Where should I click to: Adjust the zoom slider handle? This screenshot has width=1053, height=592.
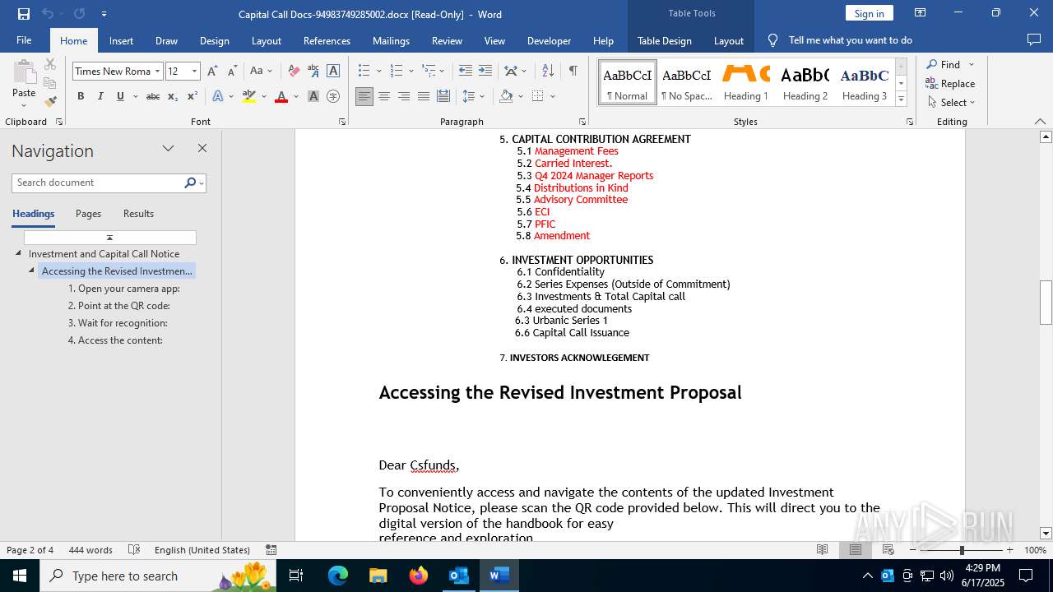pos(962,550)
